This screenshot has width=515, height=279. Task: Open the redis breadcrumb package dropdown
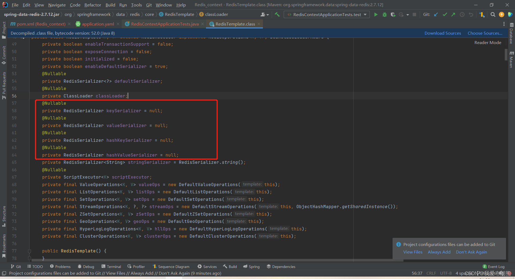(x=135, y=14)
